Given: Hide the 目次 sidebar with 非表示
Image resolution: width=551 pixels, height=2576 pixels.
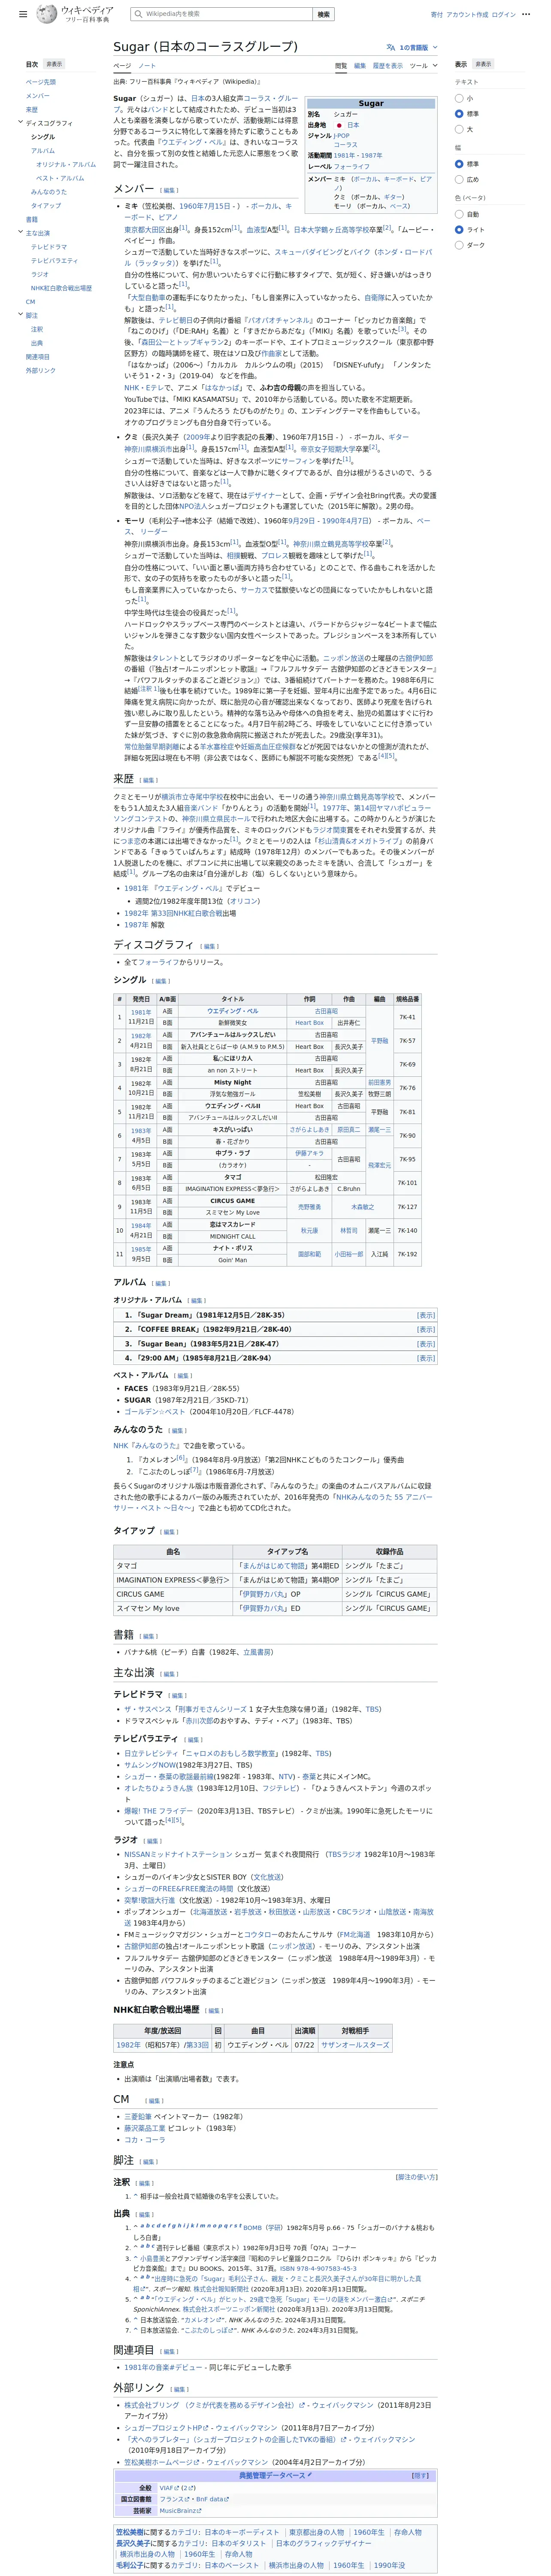Looking at the screenshot, I should (x=54, y=64).
